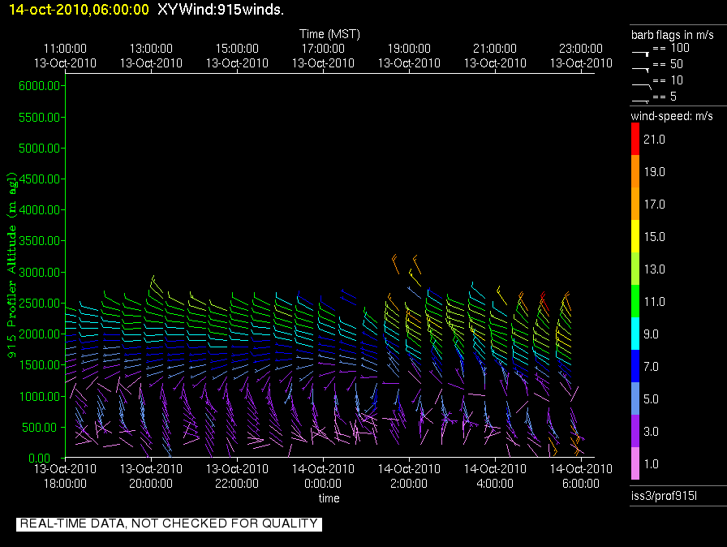This screenshot has width=727, height=547.
Task: Click the 14-Oct-2010 2:00:00 bottom axis tick
Action: pyautogui.click(x=409, y=475)
